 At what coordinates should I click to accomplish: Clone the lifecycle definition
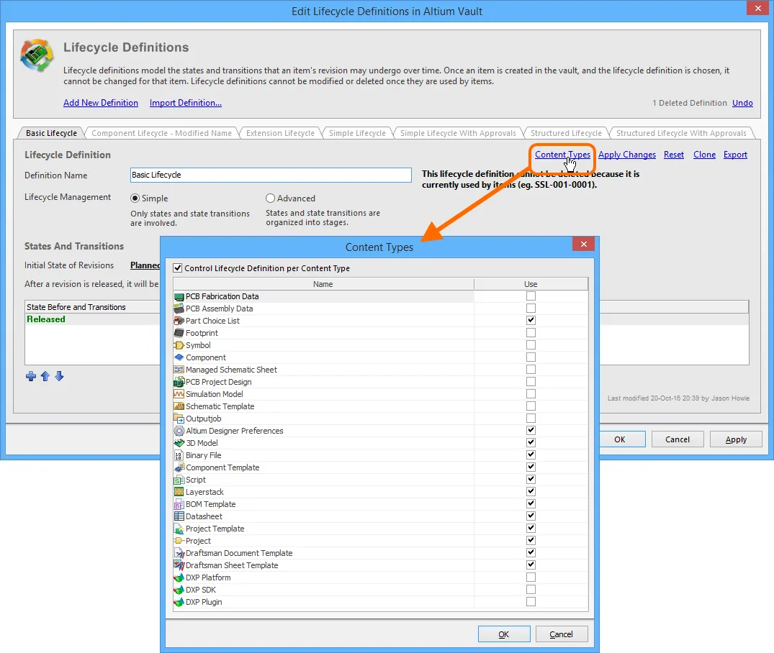704,155
